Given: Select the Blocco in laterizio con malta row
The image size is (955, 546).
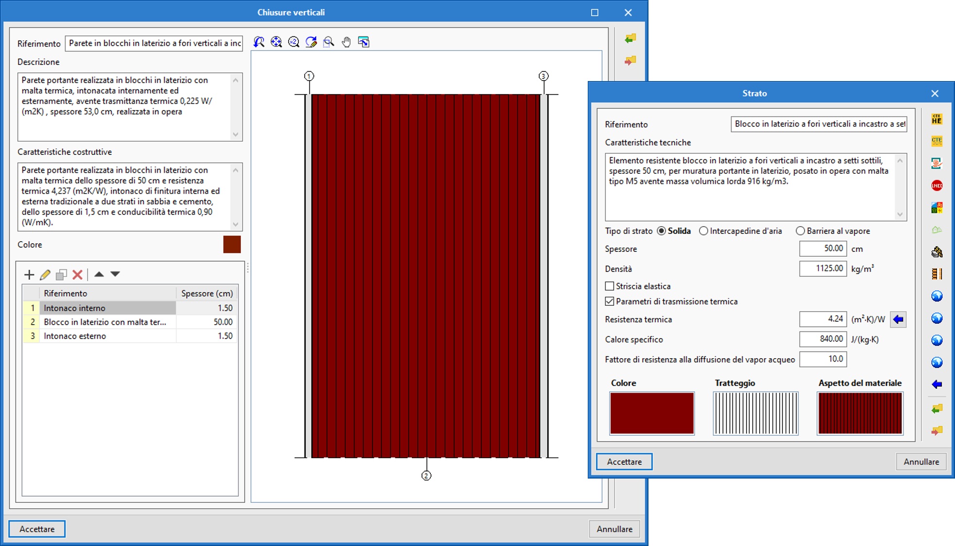Looking at the screenshot, I should coord(130,322).
